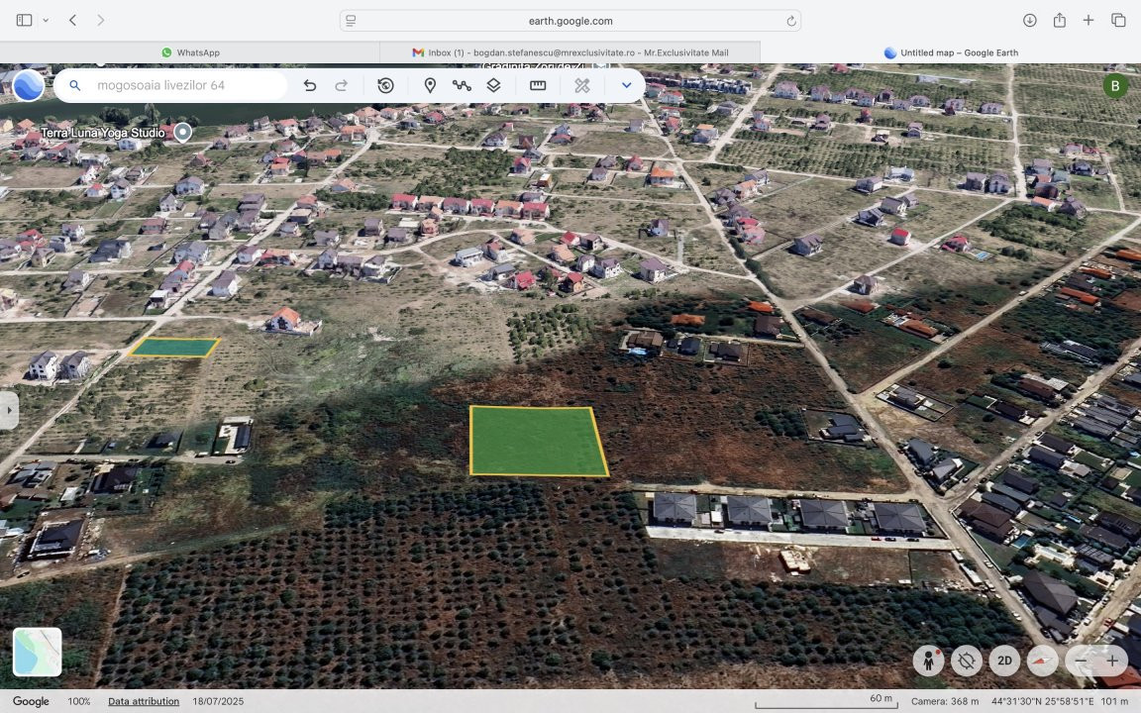
Task: Toggle the location tracking target button
Action: click(967, 661)
